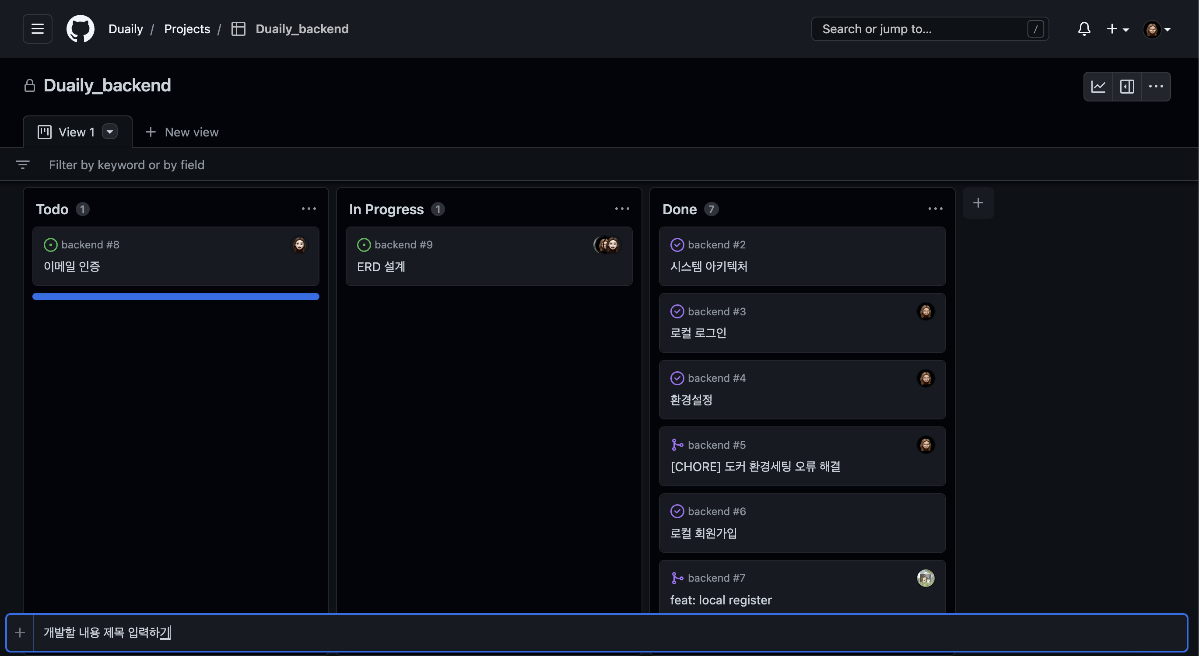Open the project's three-dot menu
The image size is (1199, 656).
1156,87
